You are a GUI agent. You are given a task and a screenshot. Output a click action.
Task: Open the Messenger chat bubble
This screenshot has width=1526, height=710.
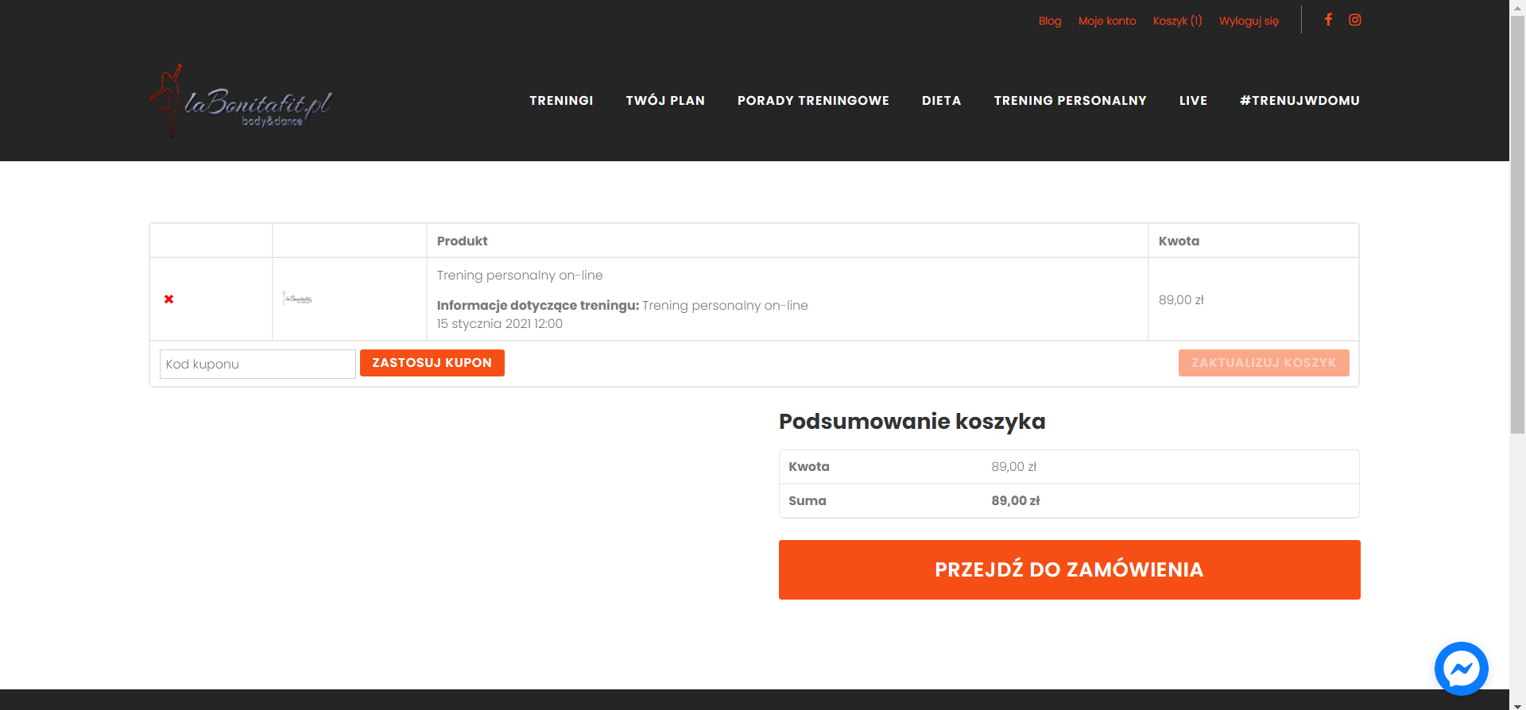(1461, 669)
